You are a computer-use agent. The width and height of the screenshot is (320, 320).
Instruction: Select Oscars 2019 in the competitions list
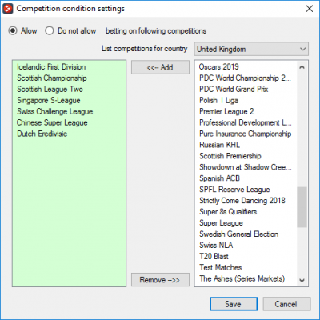[x=218, y=67]
